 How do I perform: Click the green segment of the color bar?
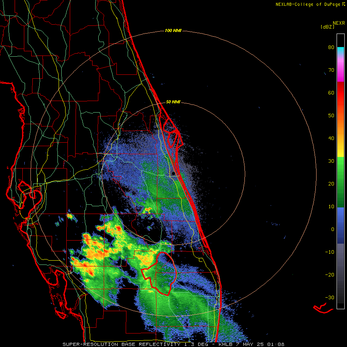340,182
